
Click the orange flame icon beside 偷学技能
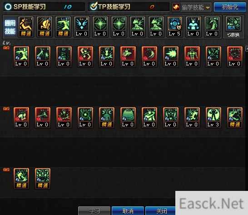[x=176, y=7]
